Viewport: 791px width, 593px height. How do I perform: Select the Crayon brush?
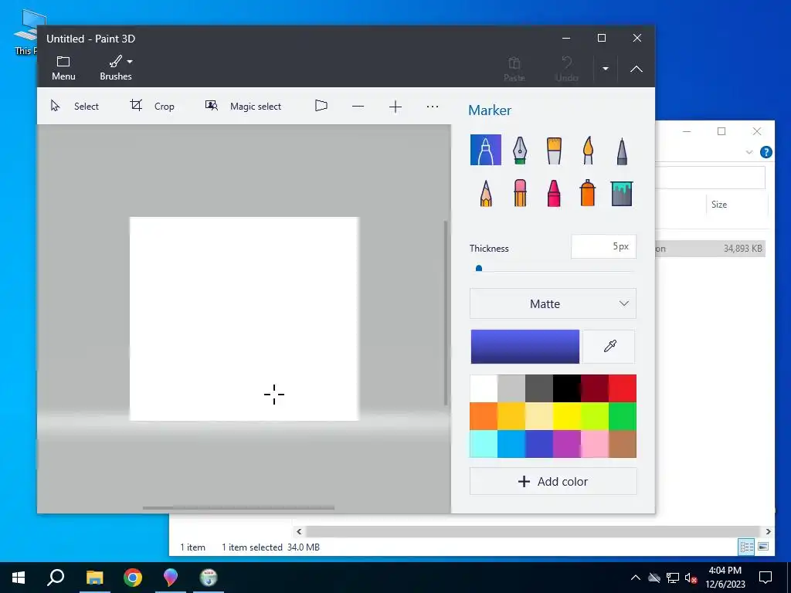(553, 192)
